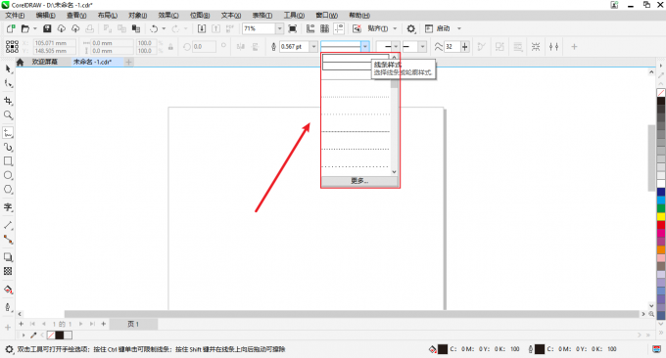
Task: Click the home icon by document tabs
Action: click(x=20, y=62)
